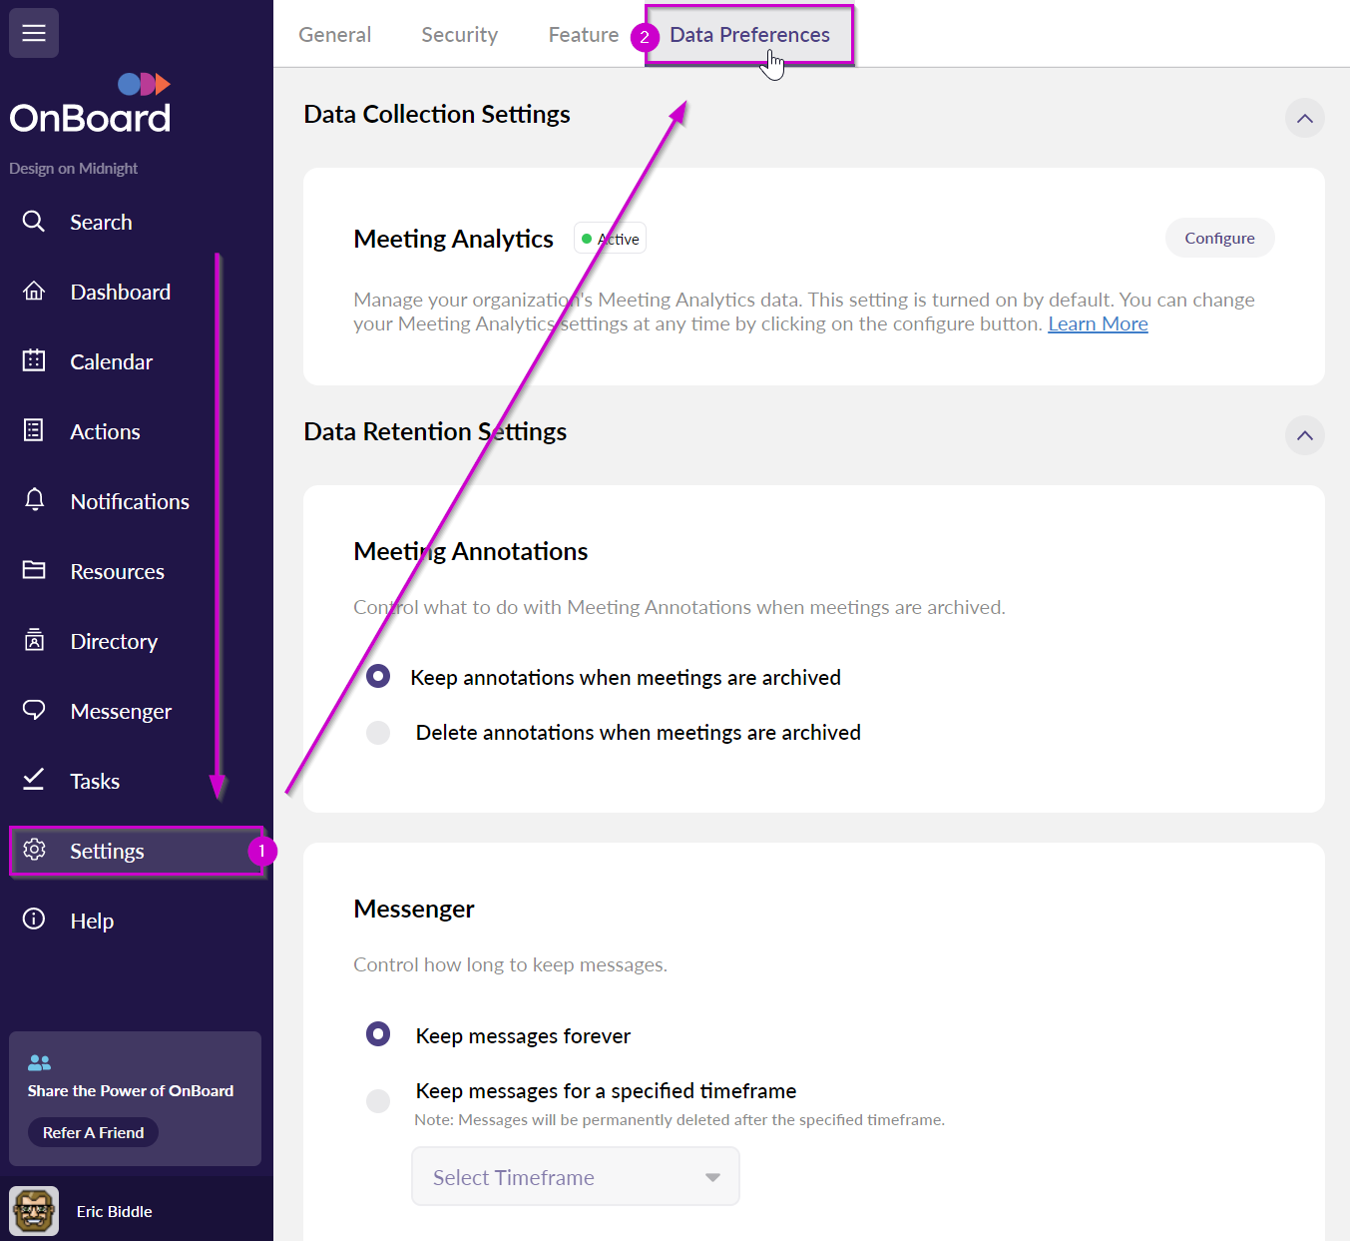
Task: Click the Refer A Friend button
Action: pyautogui.click(x=93, y=1132)
